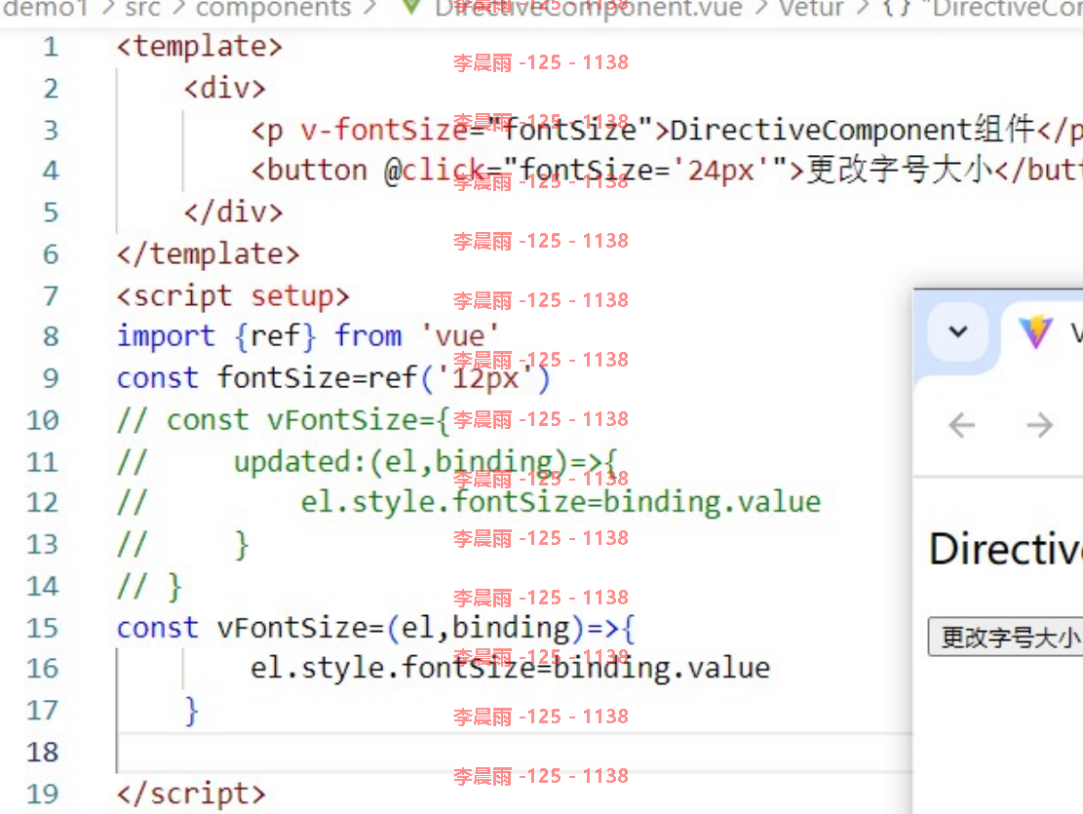Click 'fontSize=ref' on line 9
The image size is (1083, 814).
coord(317,378)
